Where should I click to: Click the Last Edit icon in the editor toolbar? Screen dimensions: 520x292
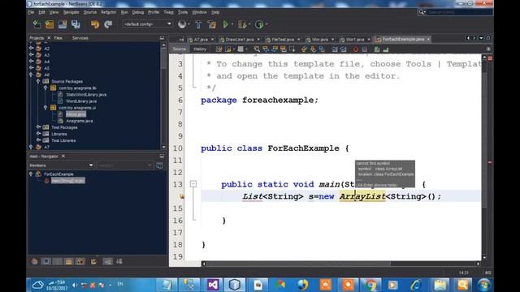coord(219,49)
